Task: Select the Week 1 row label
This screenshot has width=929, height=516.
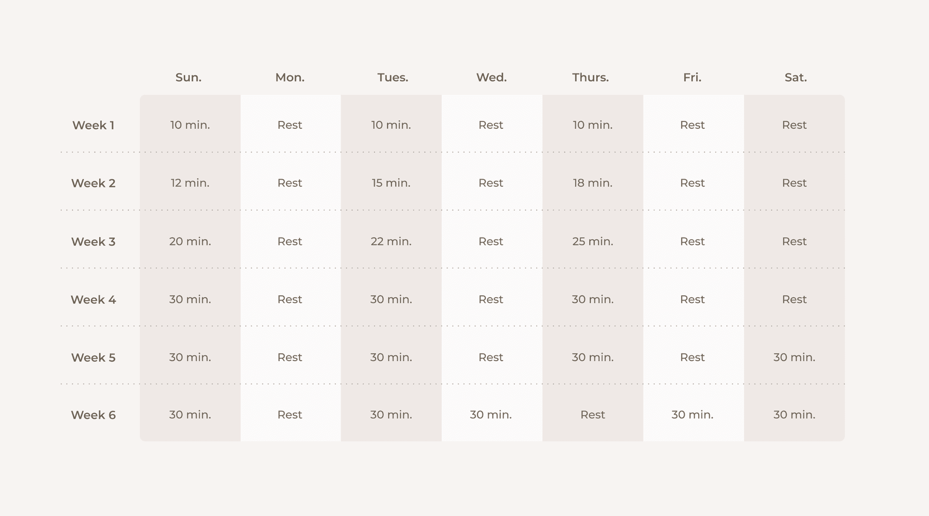Action: click(93, 125)
